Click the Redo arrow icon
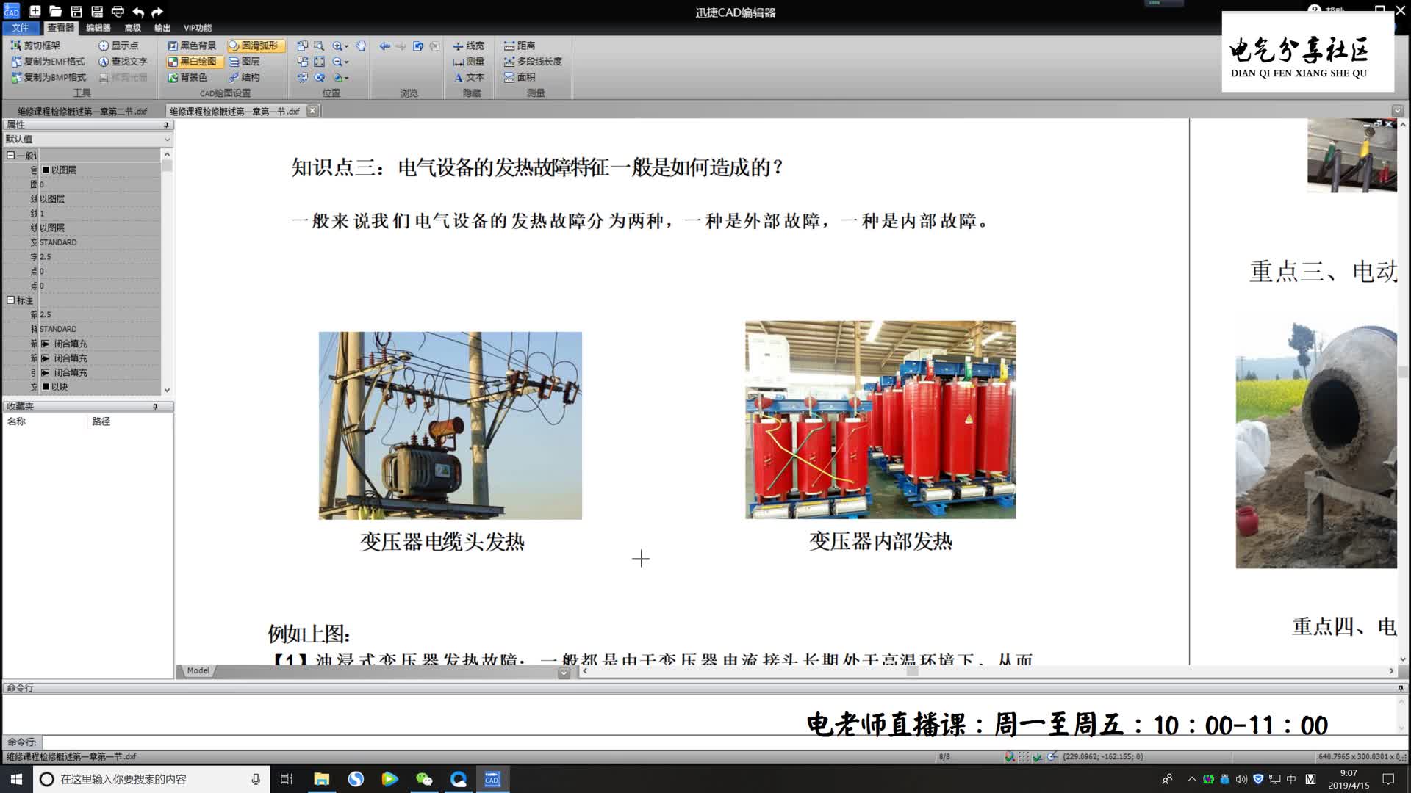The width and height of the screenshot is (1411, 793). tap(157, 12)
